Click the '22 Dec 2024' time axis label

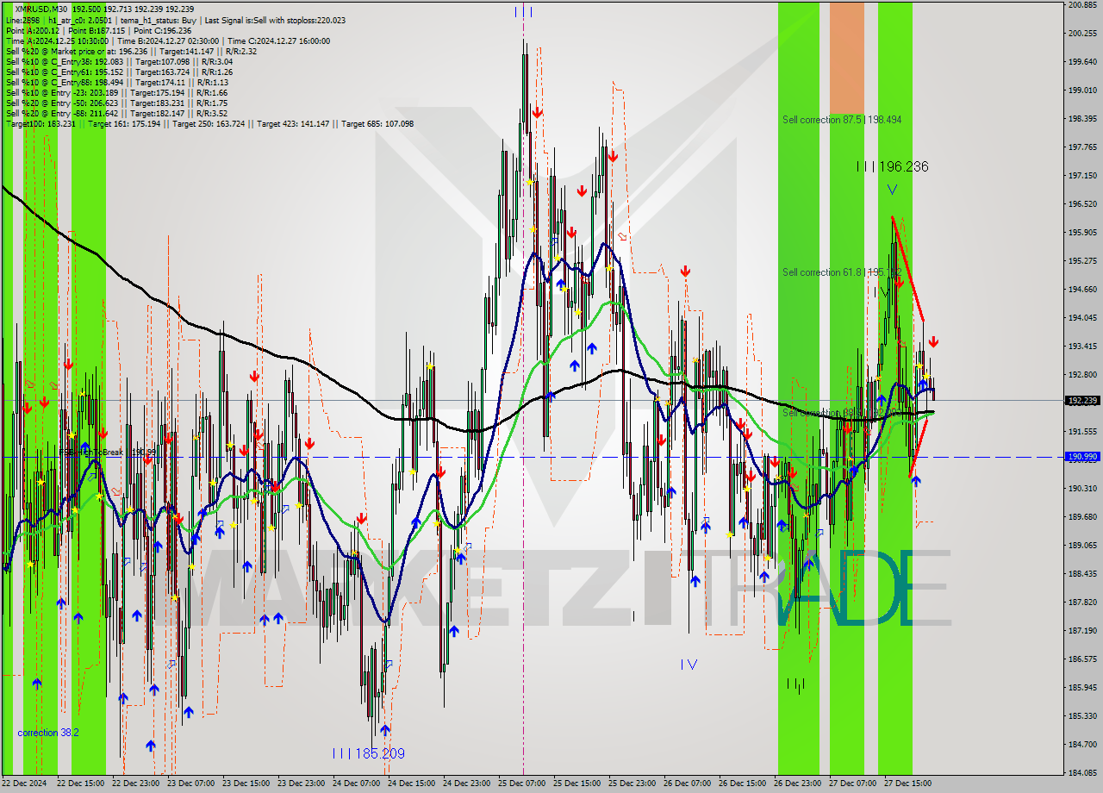pos(24,784)
